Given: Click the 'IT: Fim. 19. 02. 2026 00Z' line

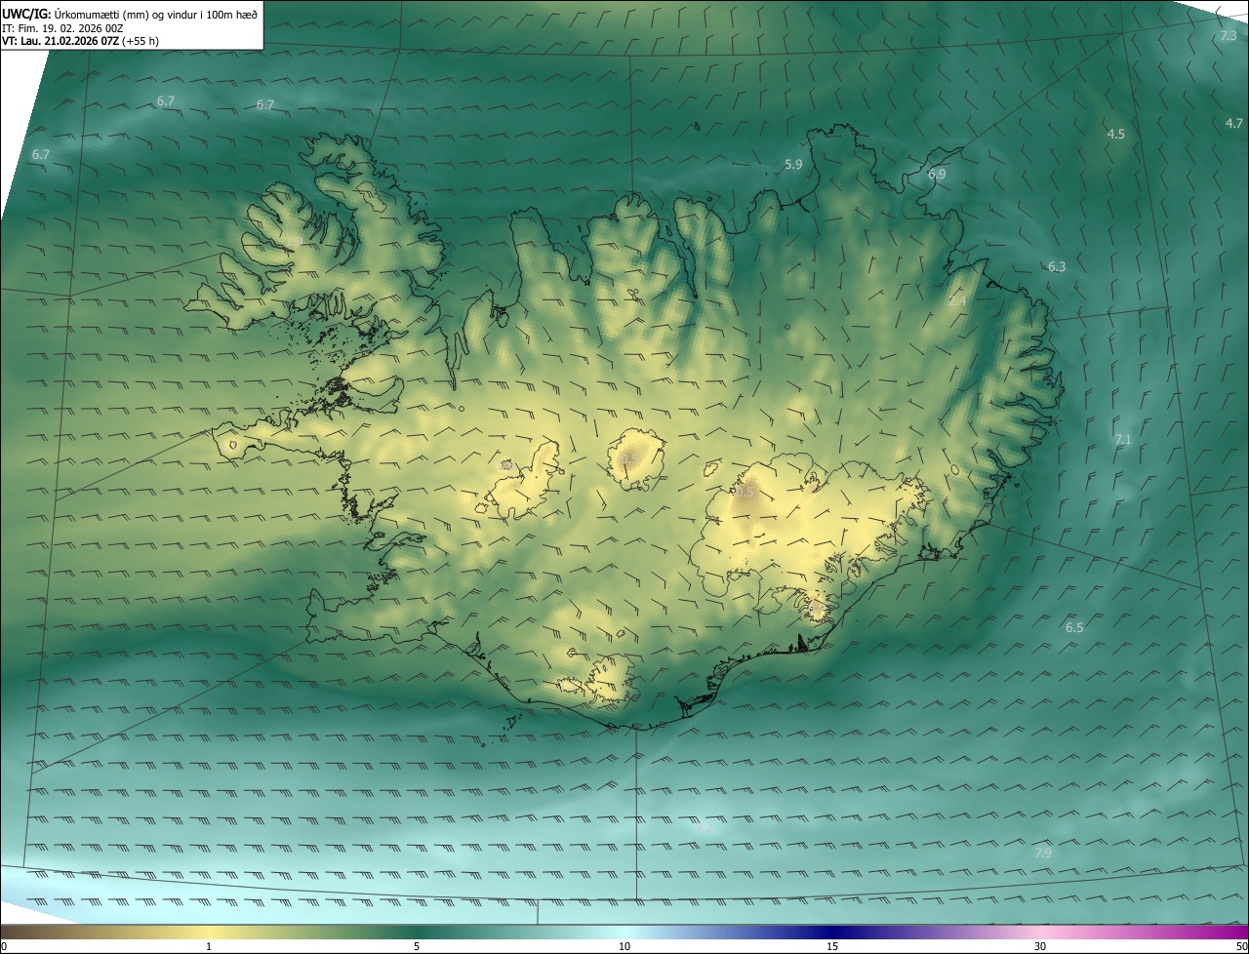Looking at the screenshot, I should [60, 28].
